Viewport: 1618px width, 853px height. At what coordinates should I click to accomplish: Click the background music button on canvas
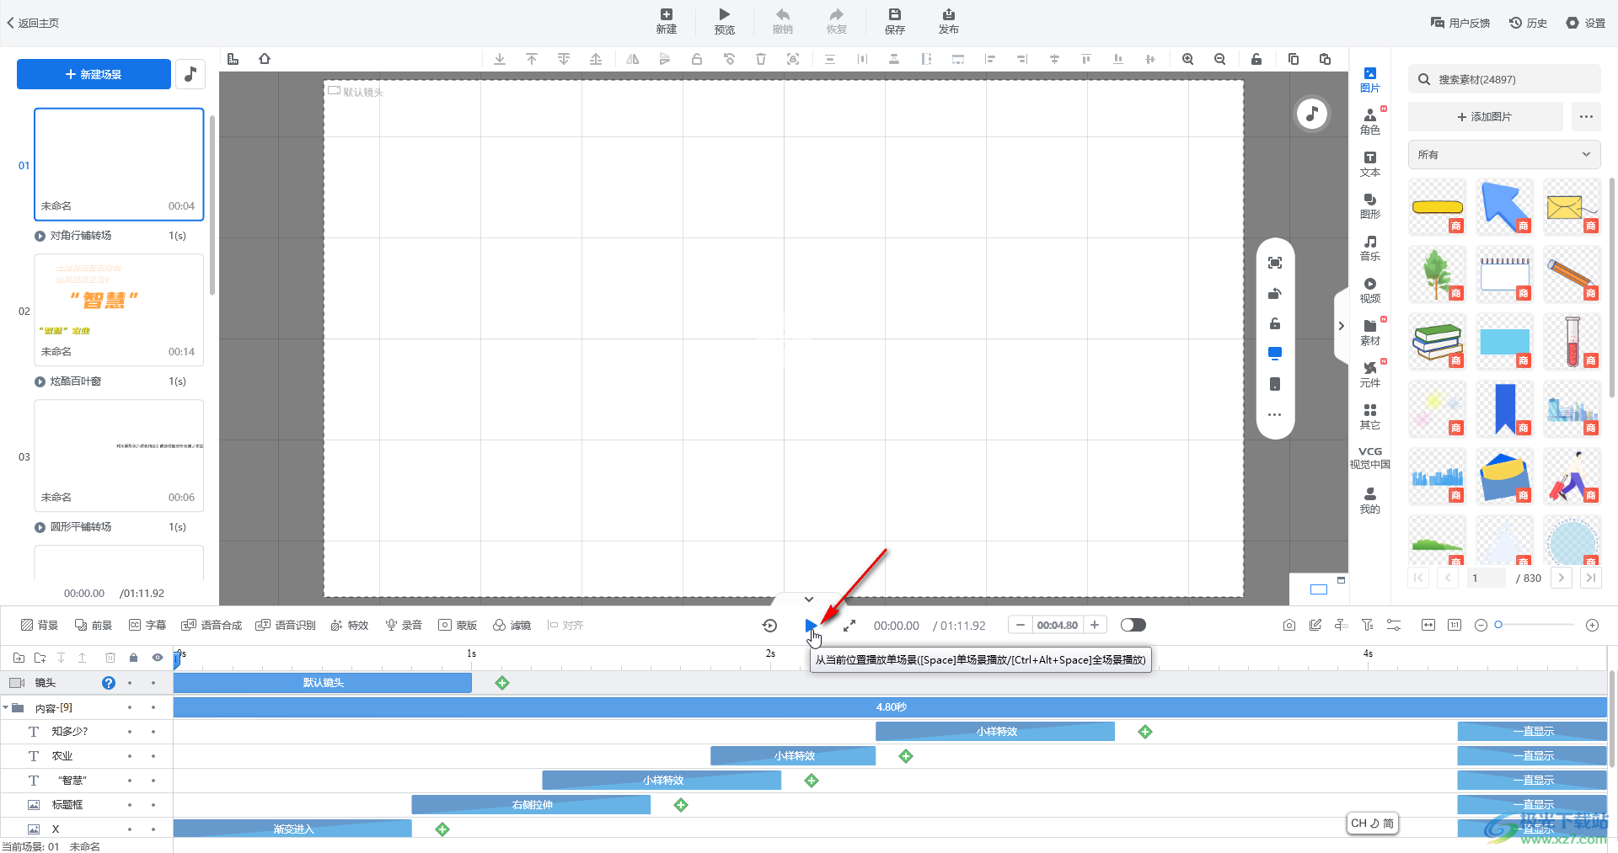pyautogui.click(x=1311, y=114)
